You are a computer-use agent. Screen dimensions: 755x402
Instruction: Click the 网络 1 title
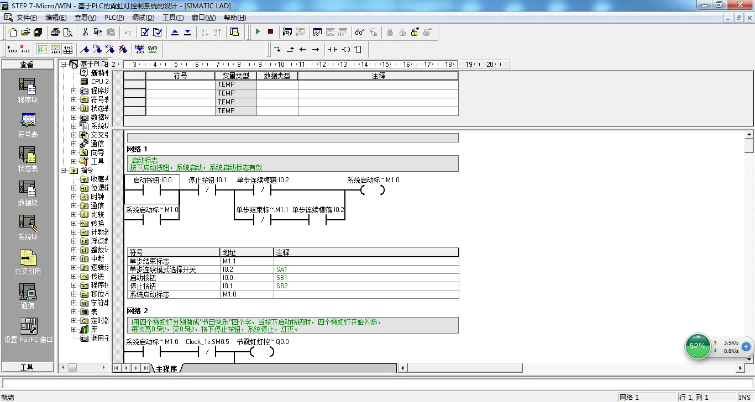pyautogui.click(x=137, y=149)
